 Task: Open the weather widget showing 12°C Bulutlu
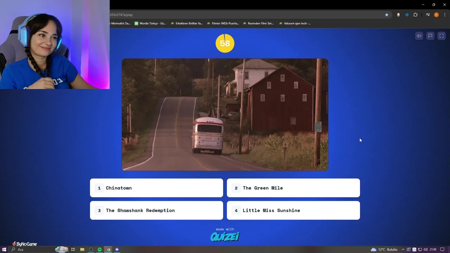[x=384, y=249]
